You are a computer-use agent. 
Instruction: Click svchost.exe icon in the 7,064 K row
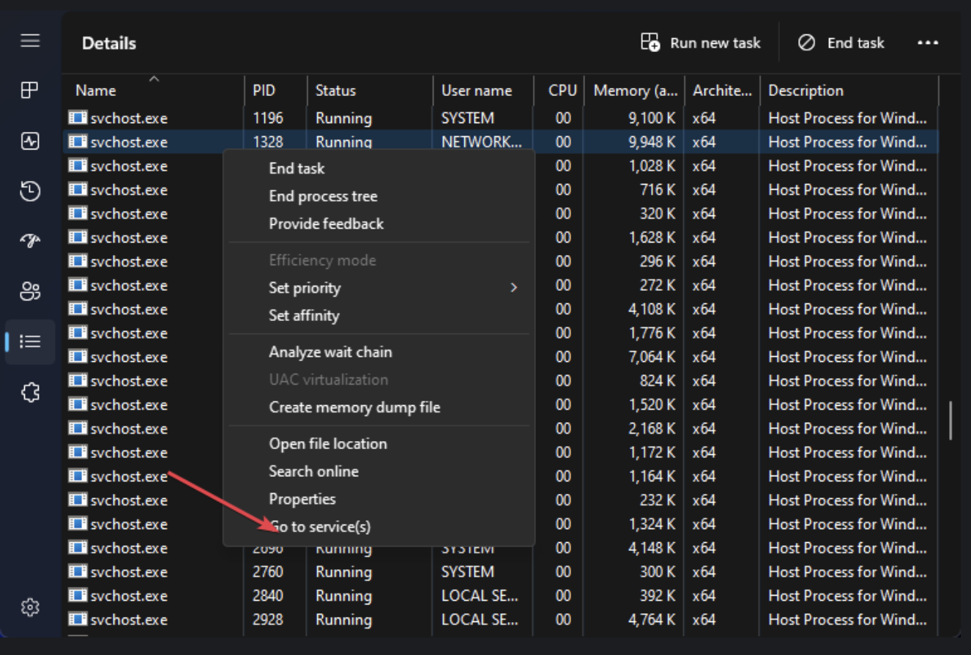tap(78, 357)
